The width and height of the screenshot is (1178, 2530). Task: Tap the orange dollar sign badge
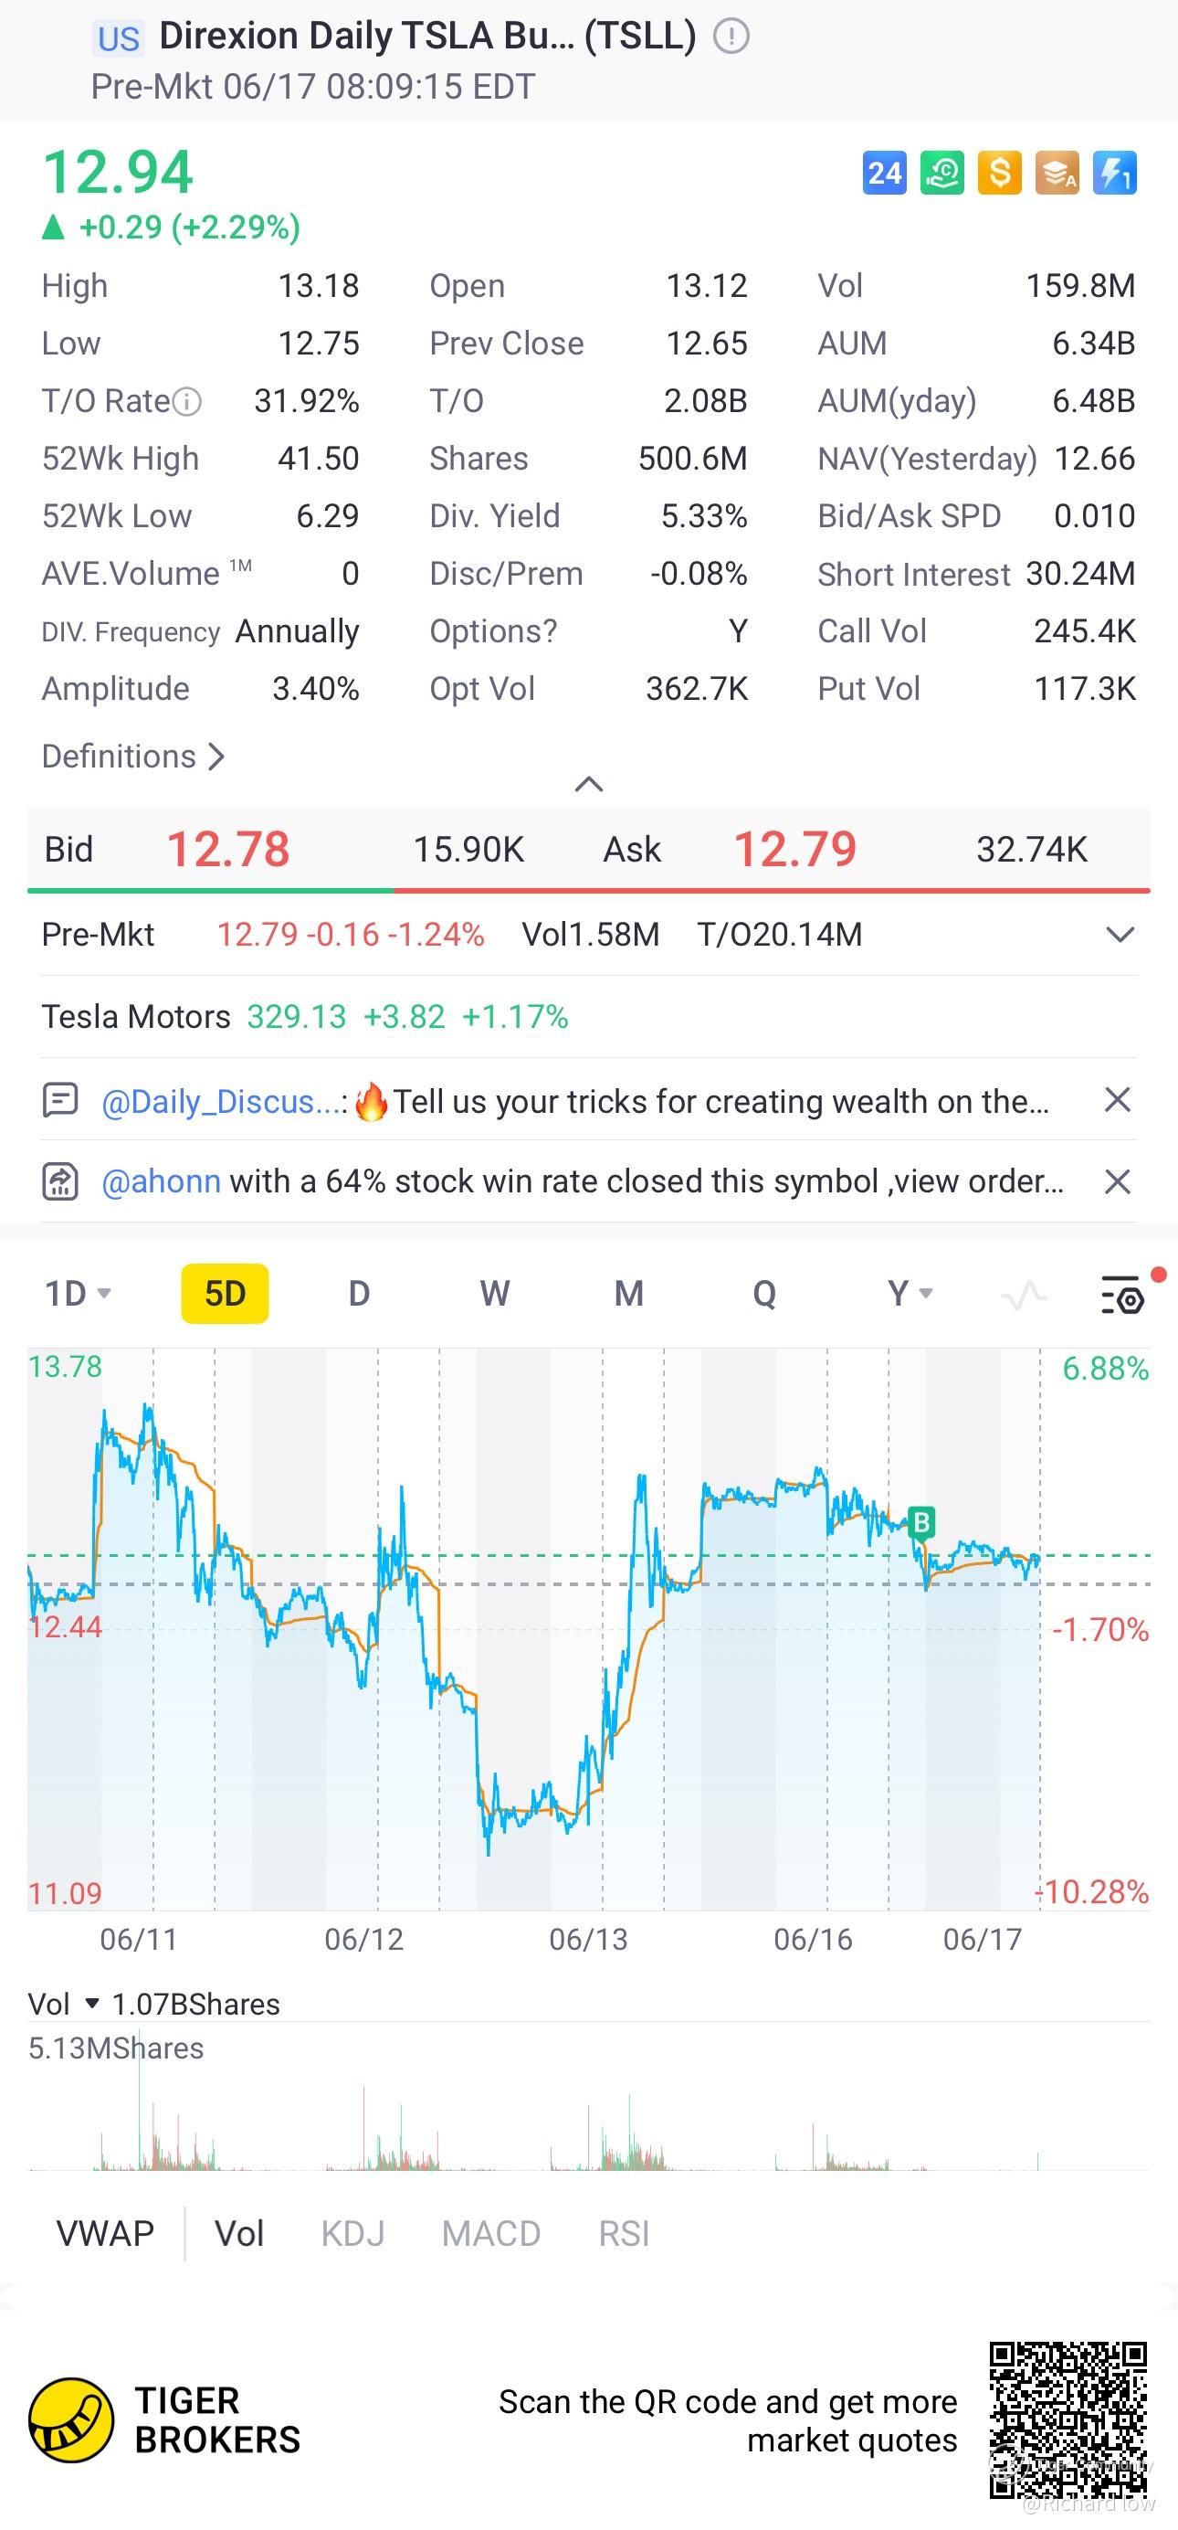(999, 174)
